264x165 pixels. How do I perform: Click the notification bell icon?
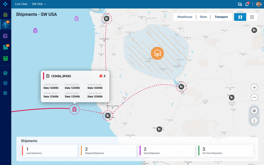(x=247, y=4)
